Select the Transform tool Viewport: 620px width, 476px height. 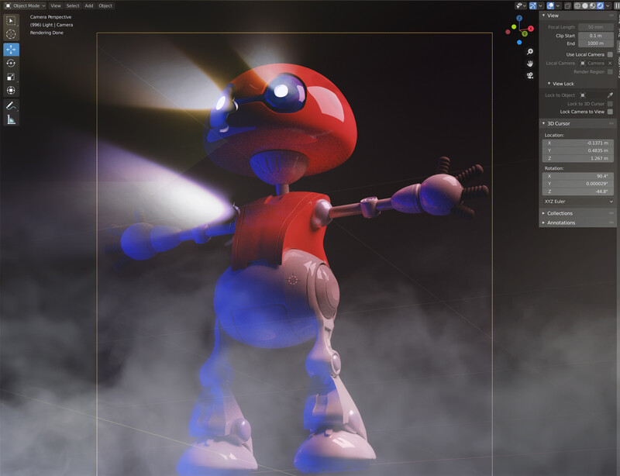pyautogui.click(x=11, y=90)
